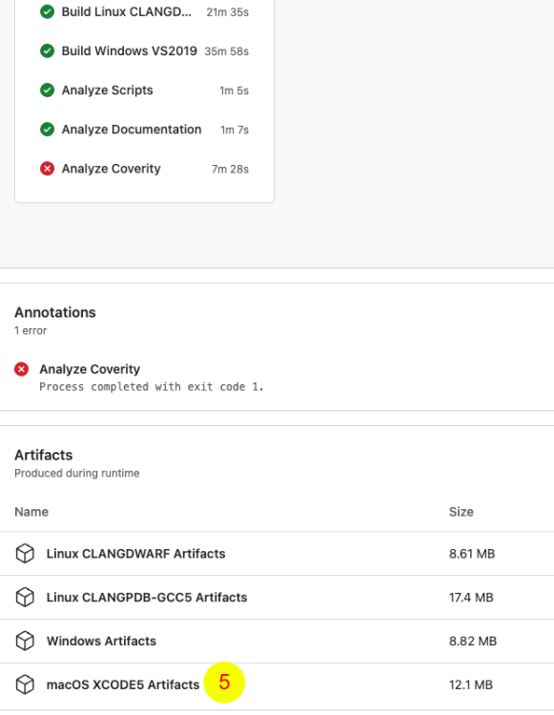Click package icon for Linux CLANGPDB-GCC5 Artifacts
This screenshot has width=554, height=715.
[x=25, y=598]
